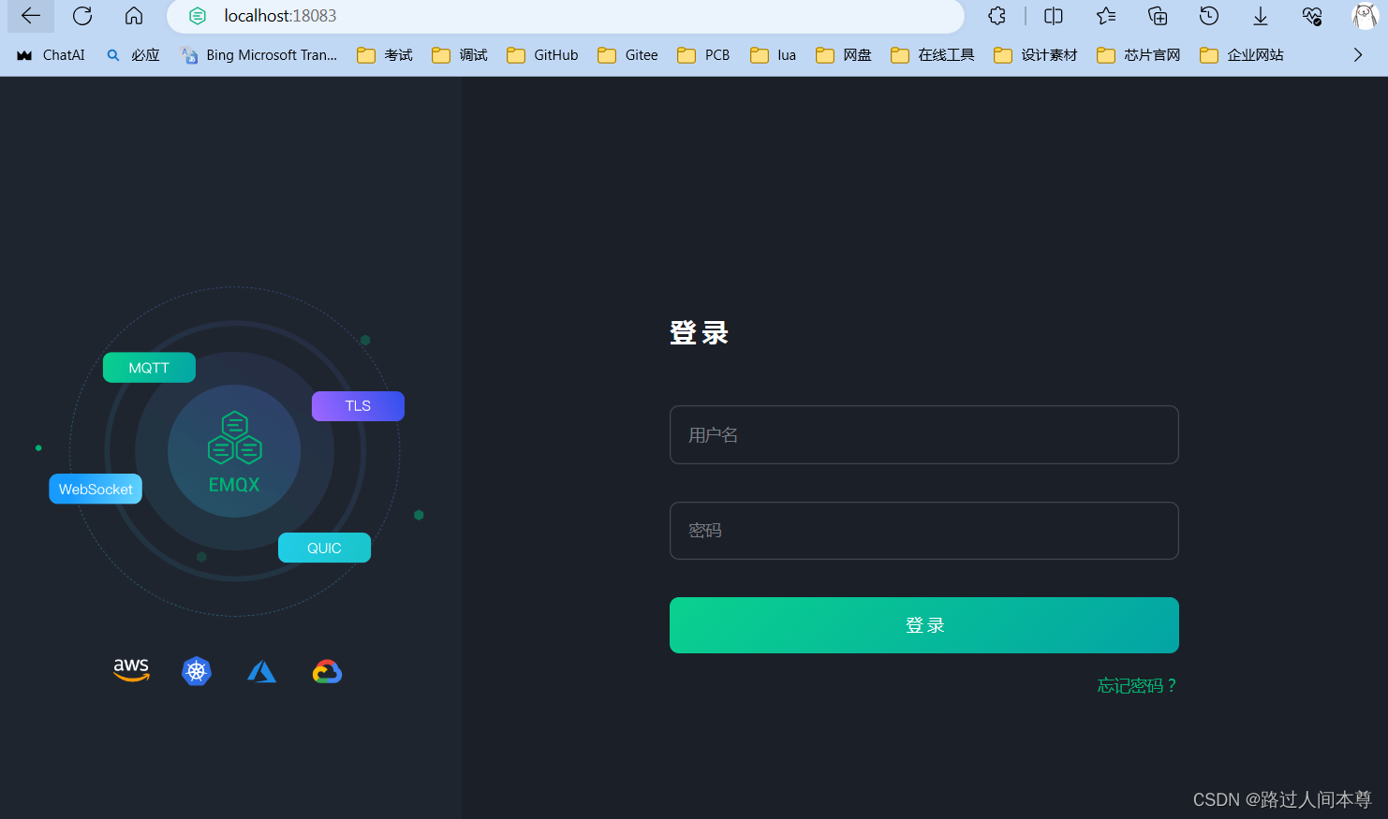
Task: Click the AWS logo icon
Action: [131, 670]
